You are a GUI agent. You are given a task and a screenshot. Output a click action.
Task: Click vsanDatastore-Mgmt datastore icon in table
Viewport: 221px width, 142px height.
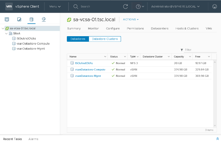pyautogui.click(x=72, y=76)
